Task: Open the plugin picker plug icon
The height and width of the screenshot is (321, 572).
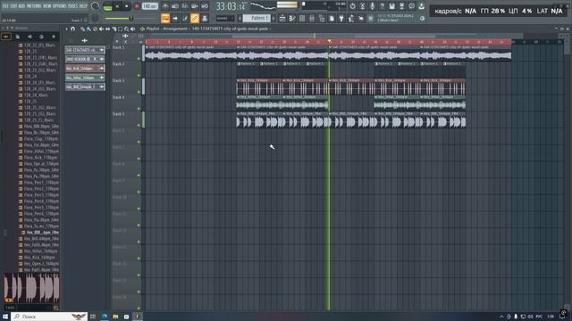Action: pos(341,18)
